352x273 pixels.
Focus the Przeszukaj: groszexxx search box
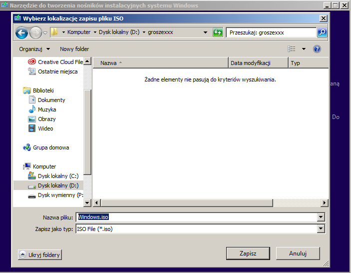(271, 32)
